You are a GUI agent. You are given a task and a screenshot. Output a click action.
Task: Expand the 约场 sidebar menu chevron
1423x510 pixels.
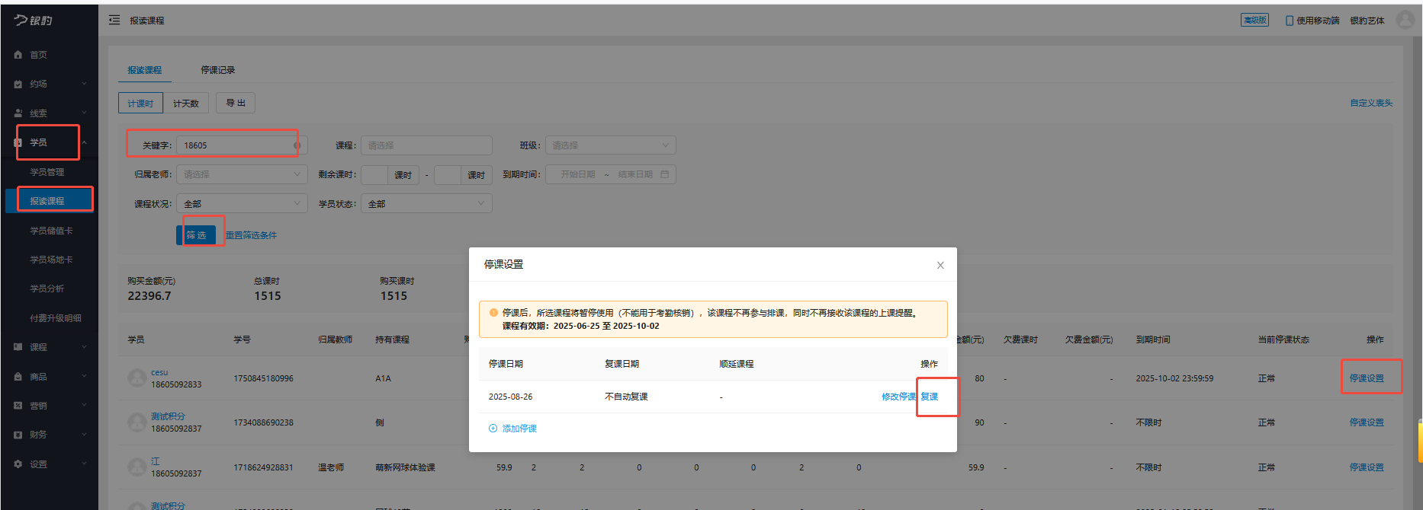tap(84, 84)
